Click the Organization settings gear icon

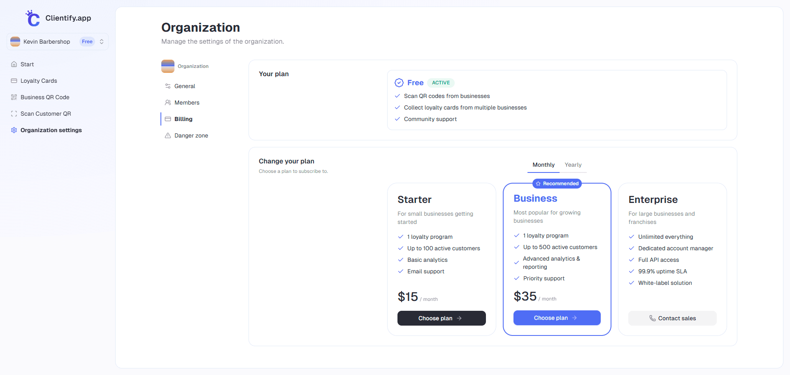(x=14, y=130)
